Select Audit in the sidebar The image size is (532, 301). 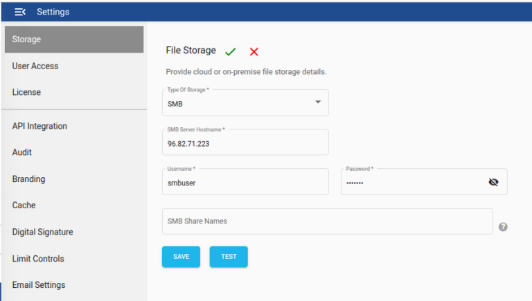pos(22,153)
